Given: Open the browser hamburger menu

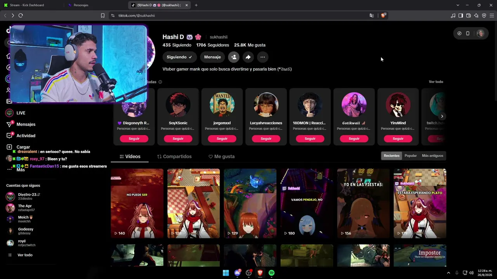Looking at the screenshot, I should pos(492,15).
